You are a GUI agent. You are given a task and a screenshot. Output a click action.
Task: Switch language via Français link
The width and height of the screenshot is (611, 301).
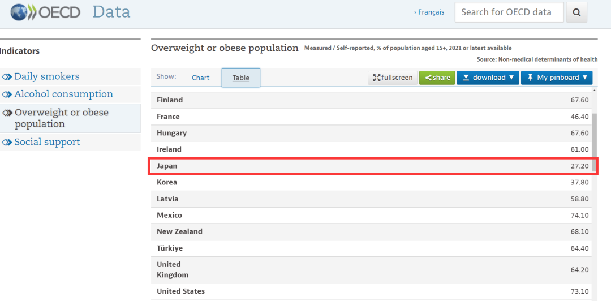[430, 12]
